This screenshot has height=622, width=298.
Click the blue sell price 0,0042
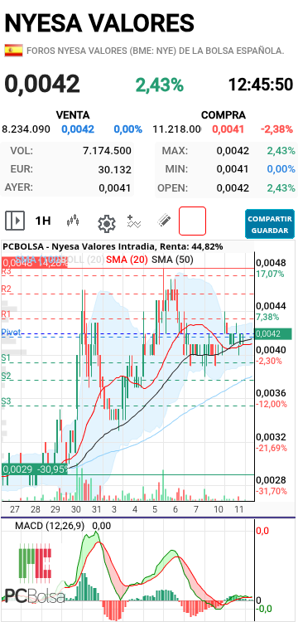pos(78,129)
